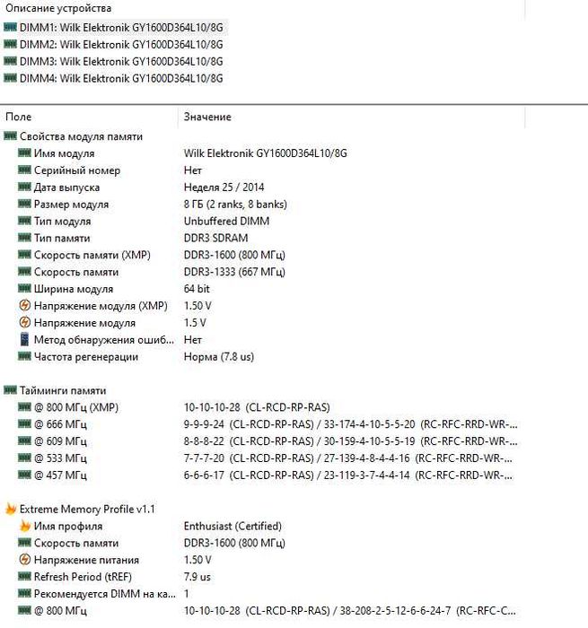Image resolution: width=588 pixels, height=628 pixels.
Task: Click memory chip icon next to DIMM4
Action: point(10,77)
